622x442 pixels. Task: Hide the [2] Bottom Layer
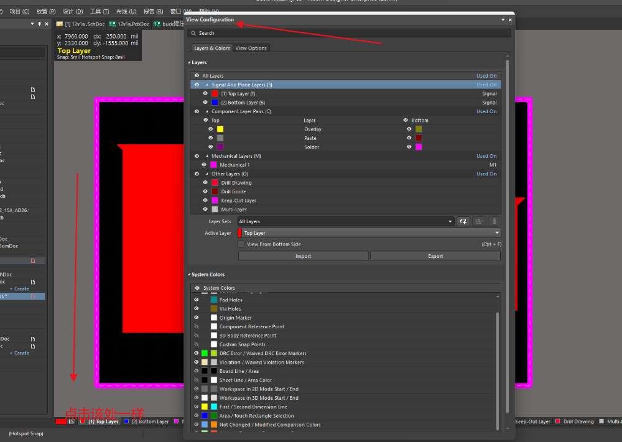205,103
